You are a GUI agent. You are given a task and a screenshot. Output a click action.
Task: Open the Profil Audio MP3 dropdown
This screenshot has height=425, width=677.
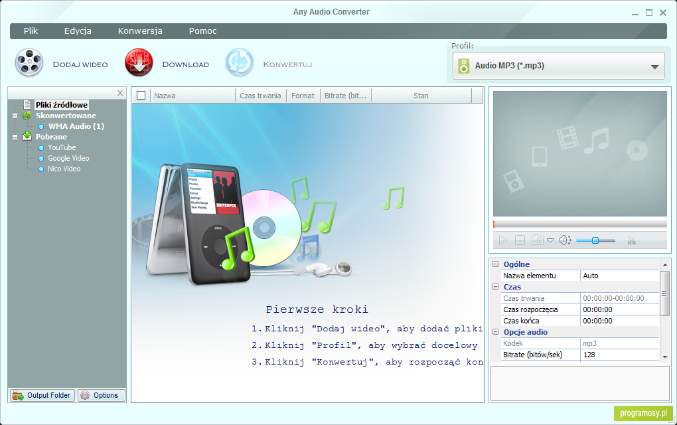[558, 66]
